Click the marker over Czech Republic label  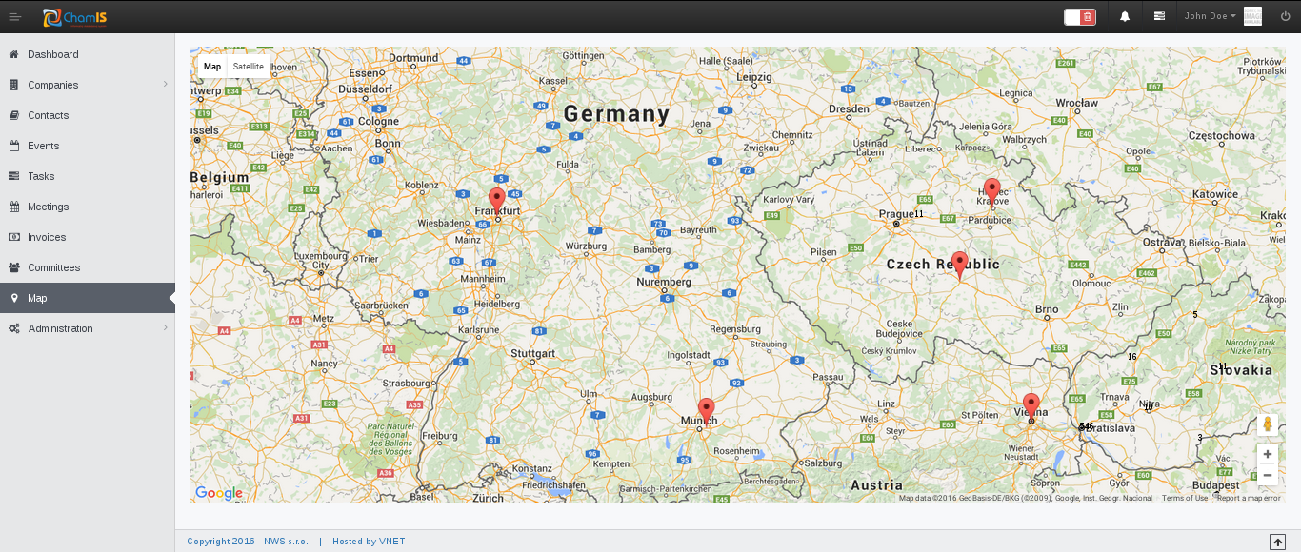pos(959,265)
